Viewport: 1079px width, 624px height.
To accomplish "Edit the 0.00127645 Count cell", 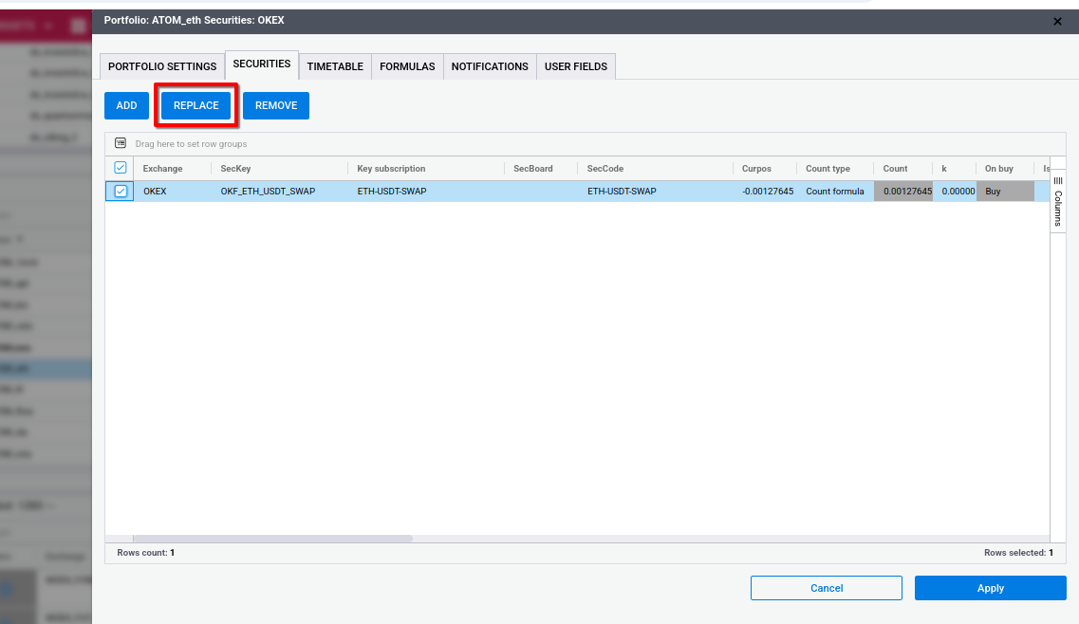I will (904, 192).
